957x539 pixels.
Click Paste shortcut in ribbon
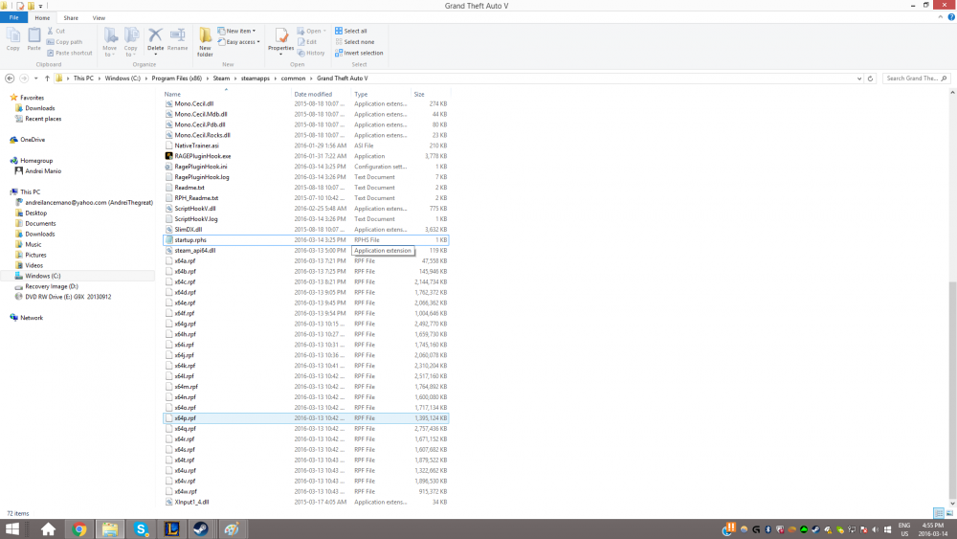point(70,53)
